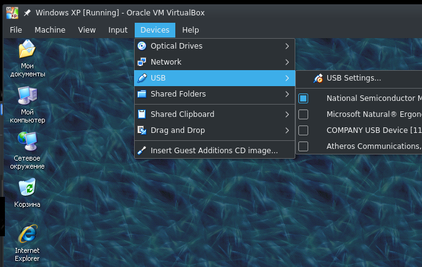Viewport: 422px width, 267px height.
Task: Click the Guest Additions CD icon
Action: 142,151
